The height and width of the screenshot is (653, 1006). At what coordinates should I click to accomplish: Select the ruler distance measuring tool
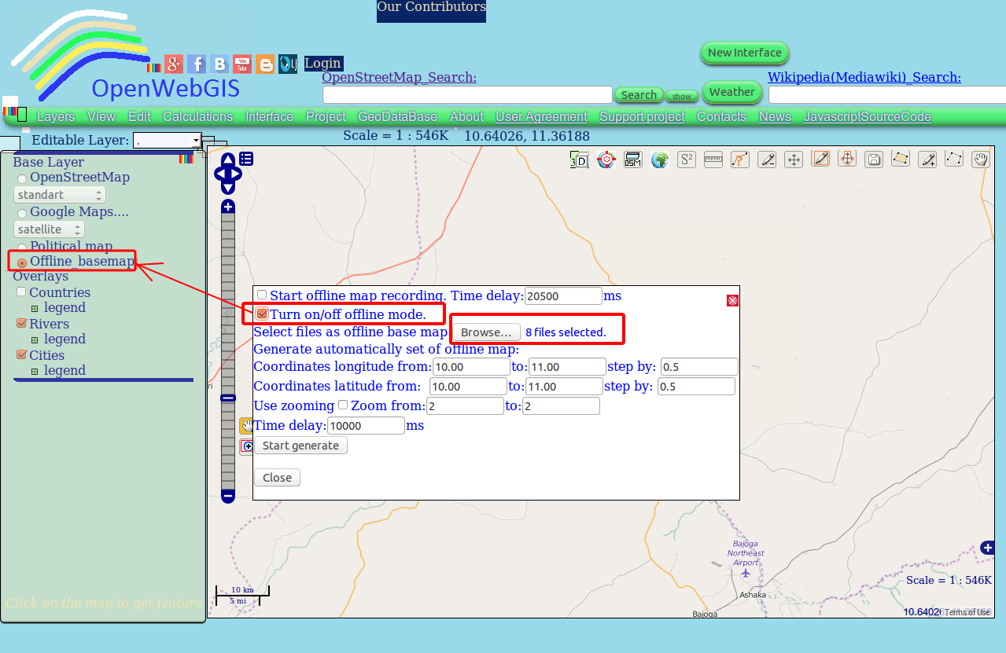[713, 159]
